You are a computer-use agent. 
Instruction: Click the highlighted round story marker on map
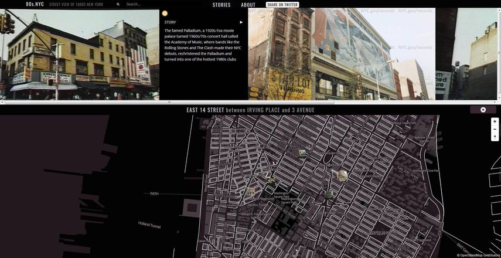[x=342, y=175]
